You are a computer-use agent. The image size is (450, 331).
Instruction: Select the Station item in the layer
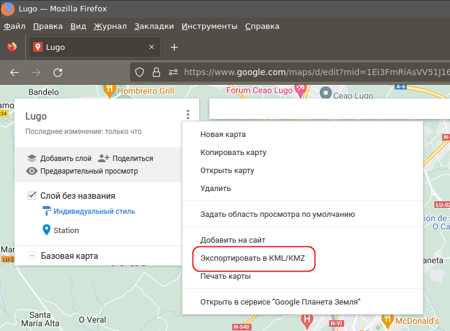pos(66,231)
